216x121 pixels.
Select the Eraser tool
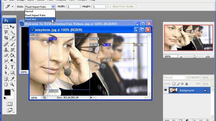(x=6, y=55)
